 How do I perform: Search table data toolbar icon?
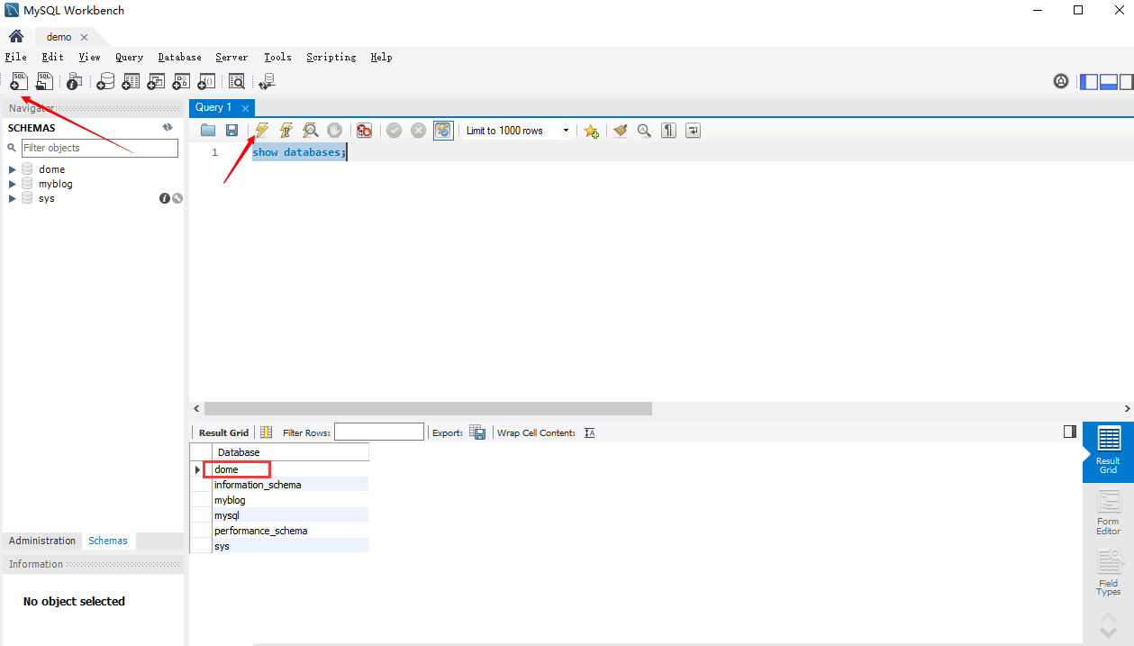(x=237, y=81)
